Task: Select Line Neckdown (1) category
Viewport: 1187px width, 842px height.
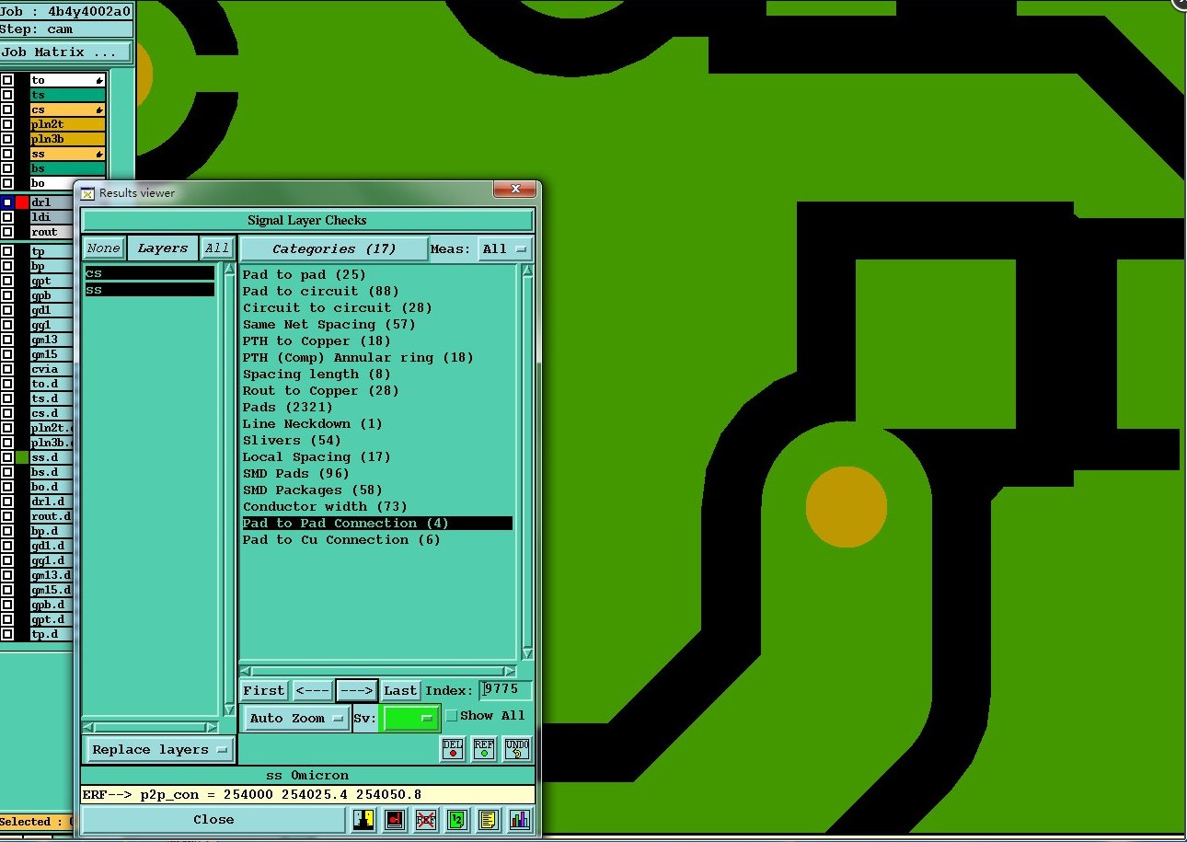Action: click(313, 423)
